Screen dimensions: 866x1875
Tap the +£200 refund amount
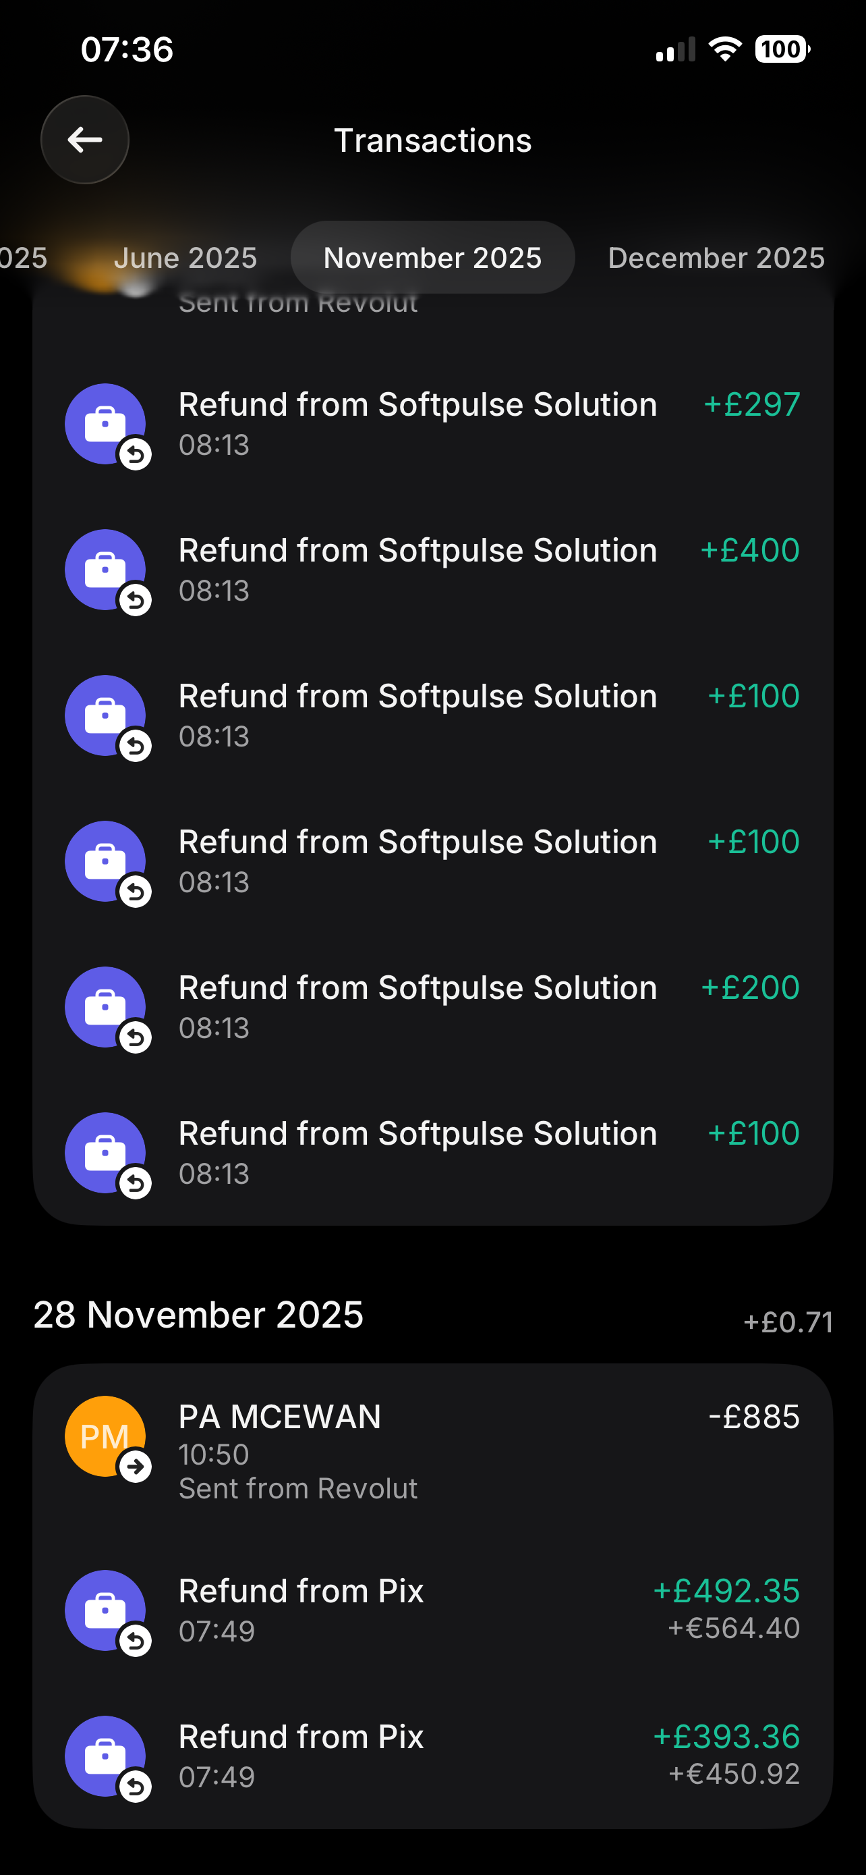750,987
